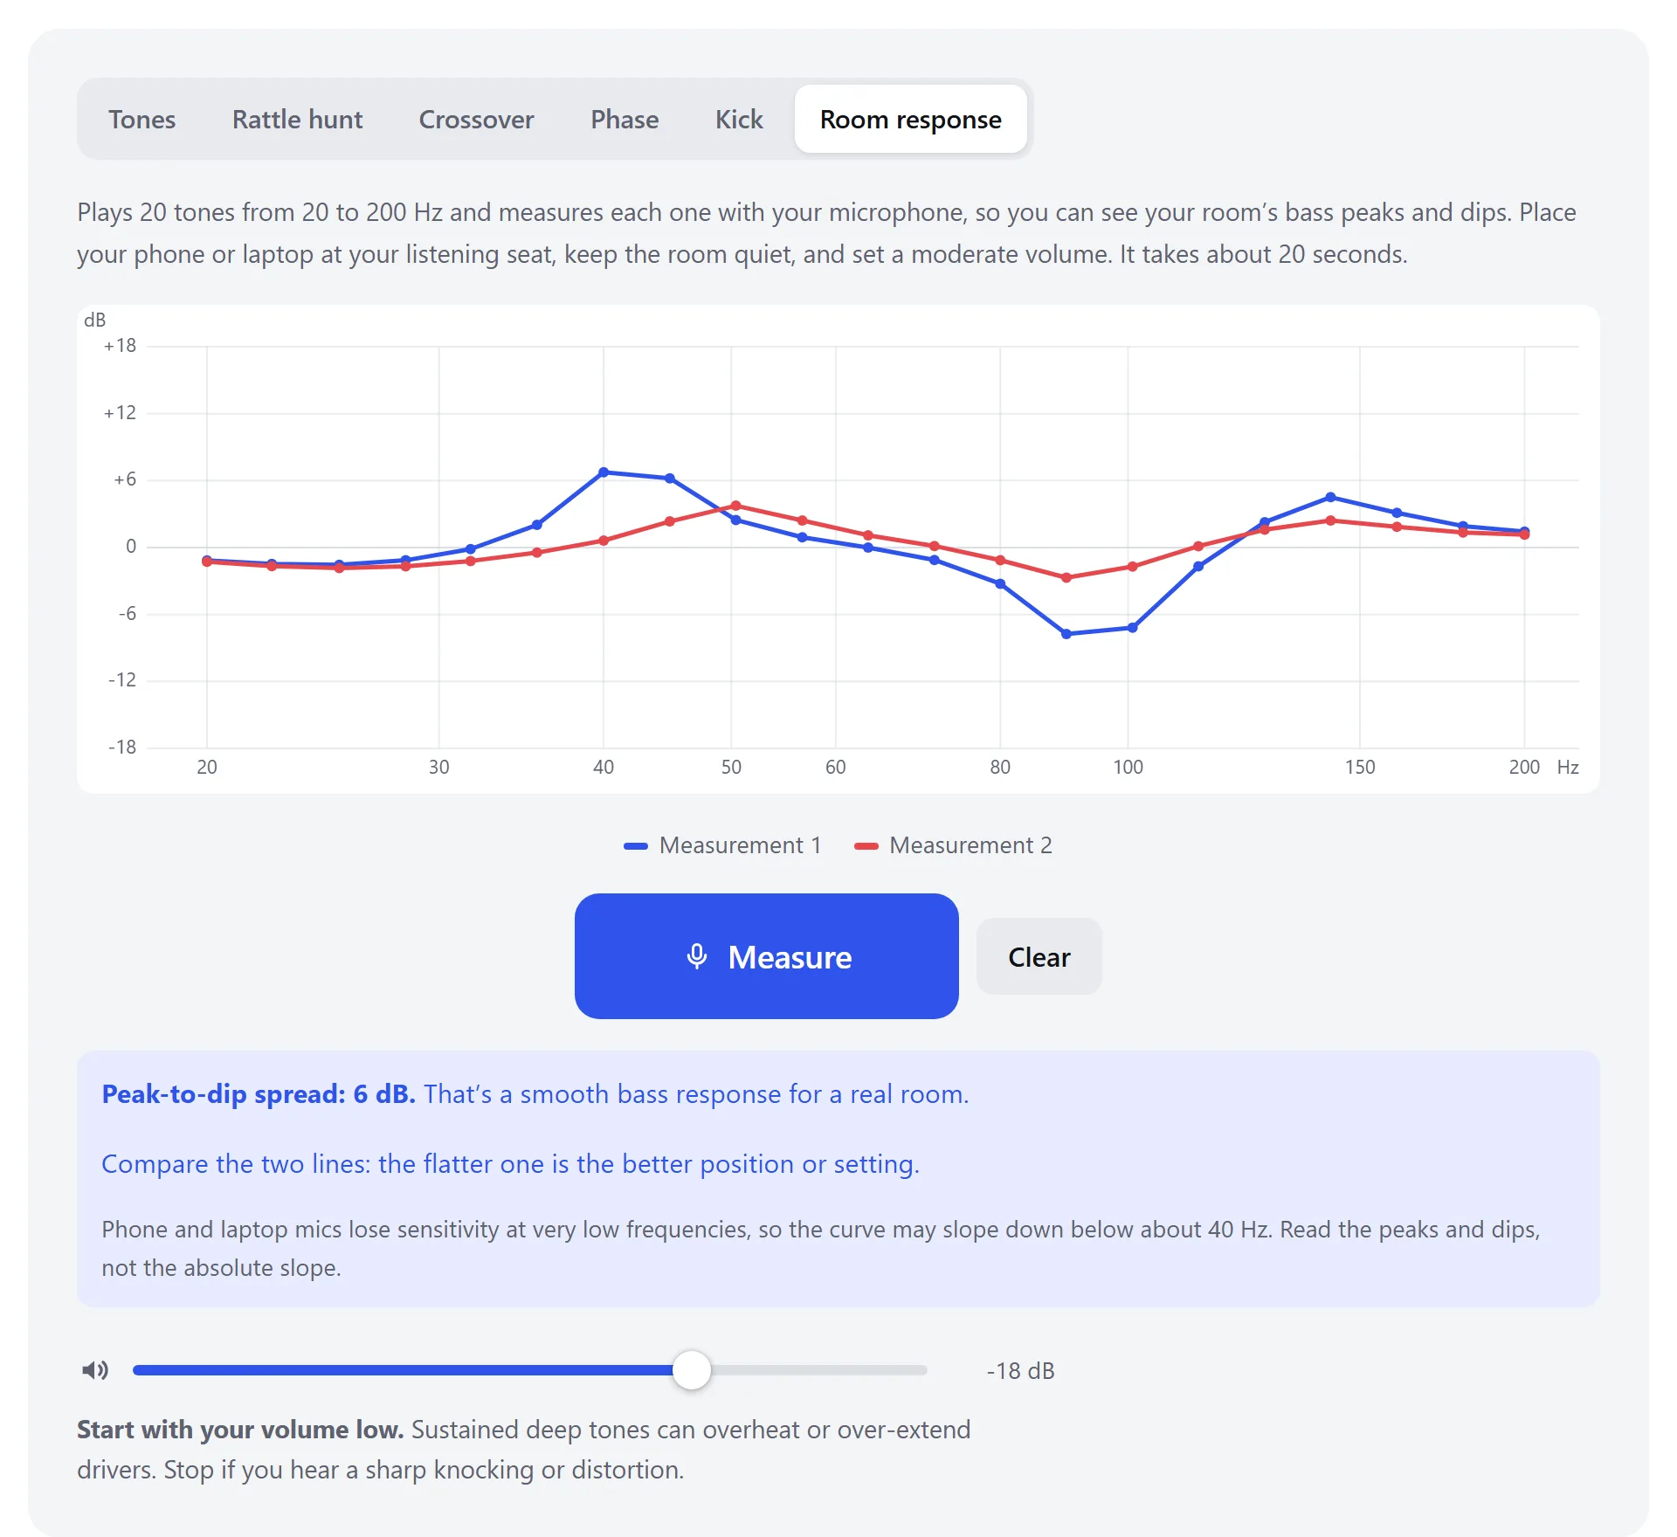The image size is (1677, 1537).
Task: Click the volume slider handle
Action: pyautogui.click(x=692, y=1370)
